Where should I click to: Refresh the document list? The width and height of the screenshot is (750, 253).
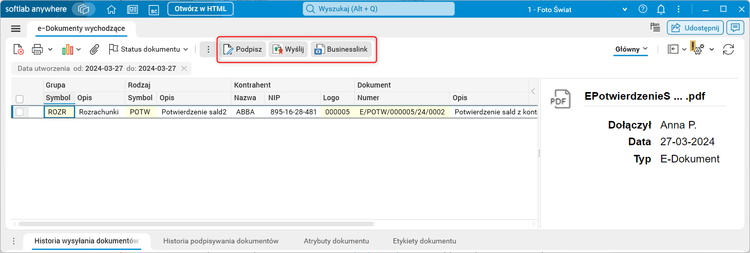click(x=728, y=49)
